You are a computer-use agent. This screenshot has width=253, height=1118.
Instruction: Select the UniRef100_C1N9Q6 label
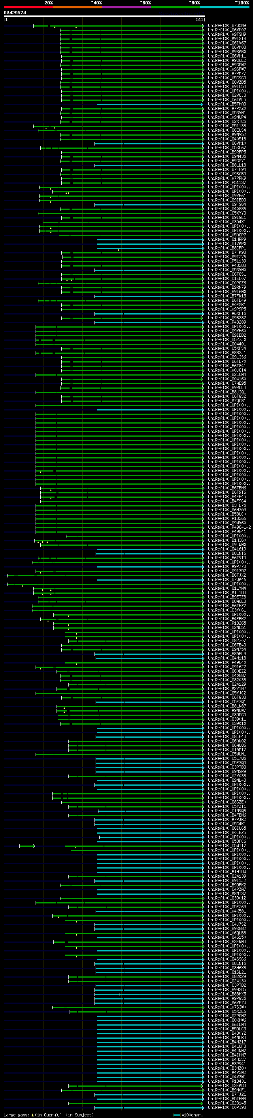pyautogui.click(x=227, y=811)
